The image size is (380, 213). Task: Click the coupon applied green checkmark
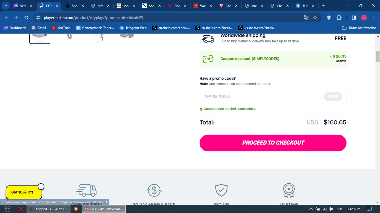201,109
